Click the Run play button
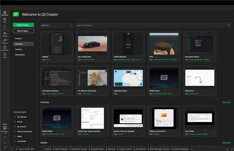This screenshot has width=234, height=151. 5,137
